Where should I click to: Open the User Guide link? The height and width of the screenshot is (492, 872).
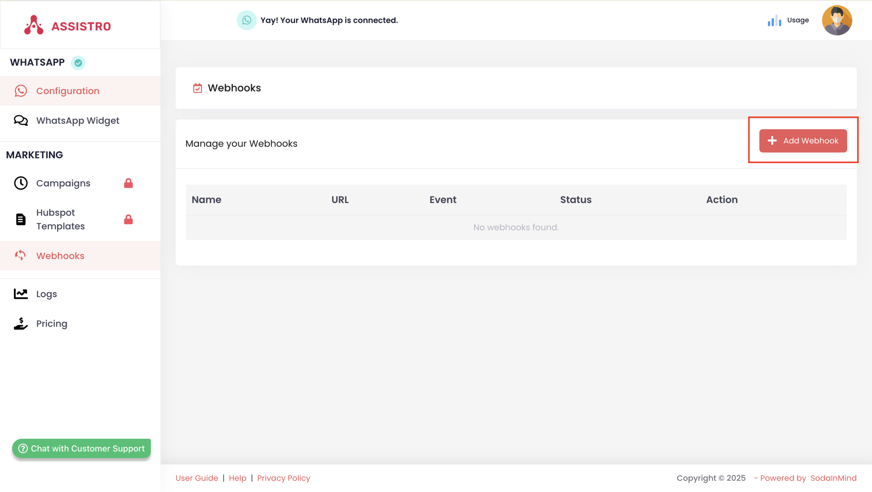[x=197, y=478]
